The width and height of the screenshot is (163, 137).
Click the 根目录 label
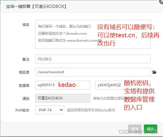pos(24,73)
